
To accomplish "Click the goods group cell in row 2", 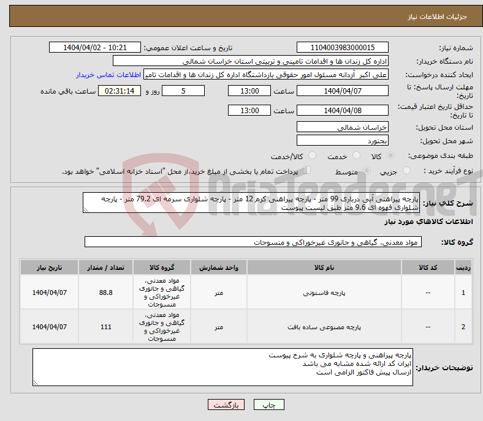I will [x=162, y=327].
